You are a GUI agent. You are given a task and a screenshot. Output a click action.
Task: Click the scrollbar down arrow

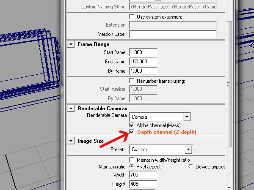(x=229, y=187)
